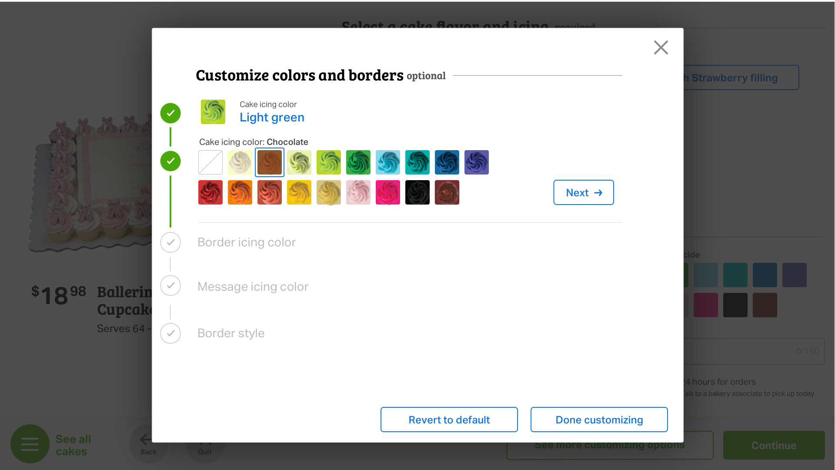This screenshot has height=470, width=835.
Task: Click the Border icing color step checkmark
Action: tap(170, 242)
